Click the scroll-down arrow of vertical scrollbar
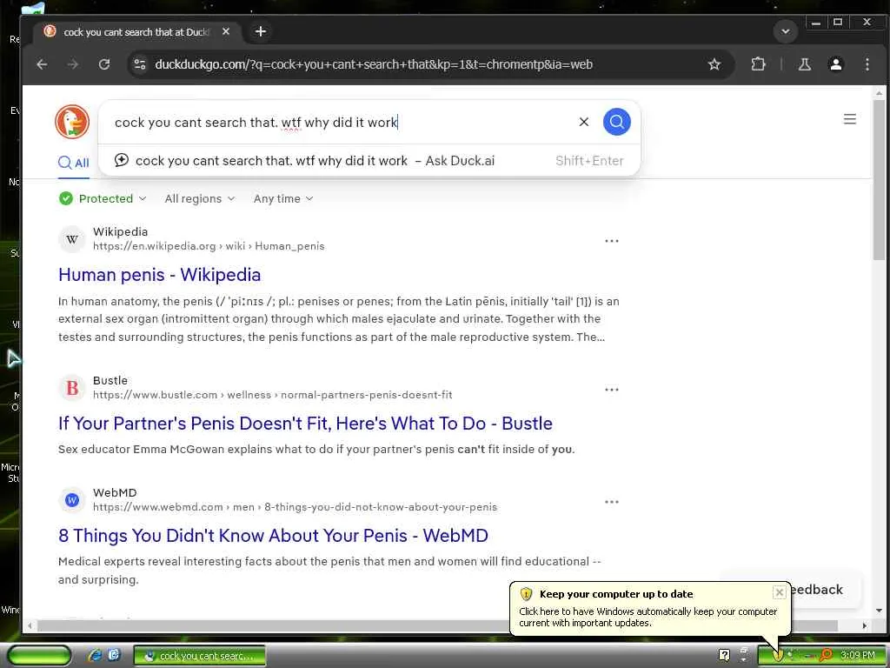 click(879, 611)
